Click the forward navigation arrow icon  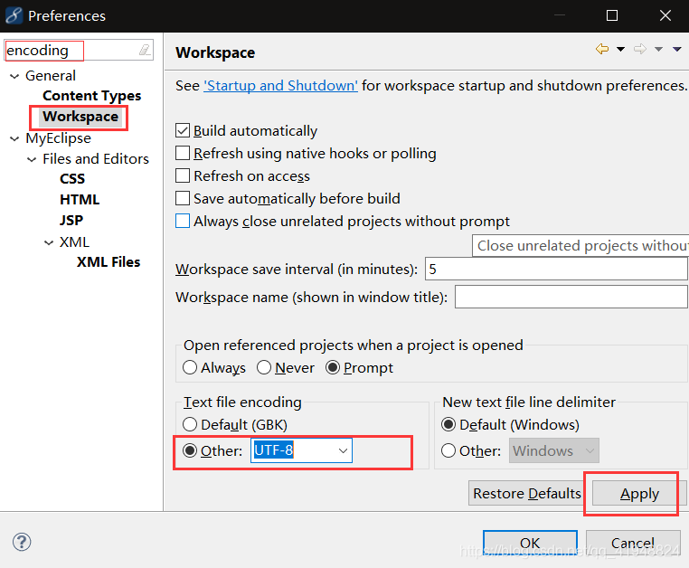pyautogui.click(x=640, y=49)
